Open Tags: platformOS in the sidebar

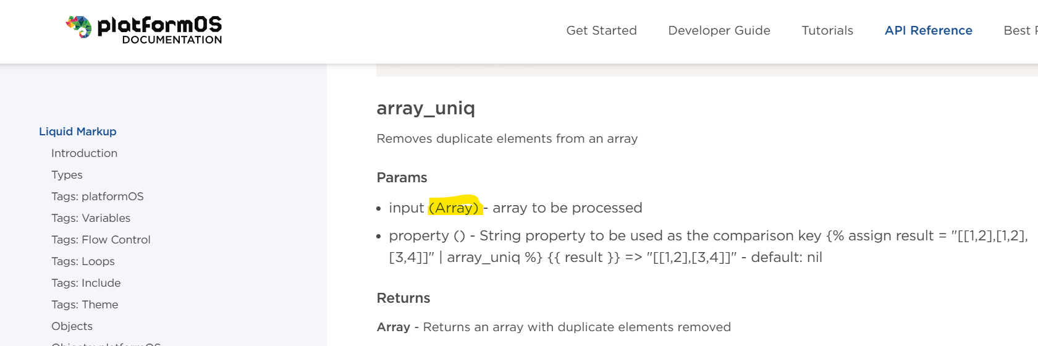(x=98, y=196)
